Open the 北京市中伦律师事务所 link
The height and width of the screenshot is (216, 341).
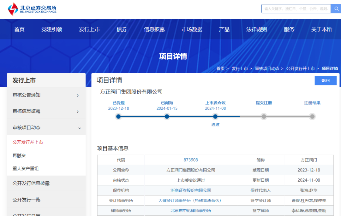point(191,210)
